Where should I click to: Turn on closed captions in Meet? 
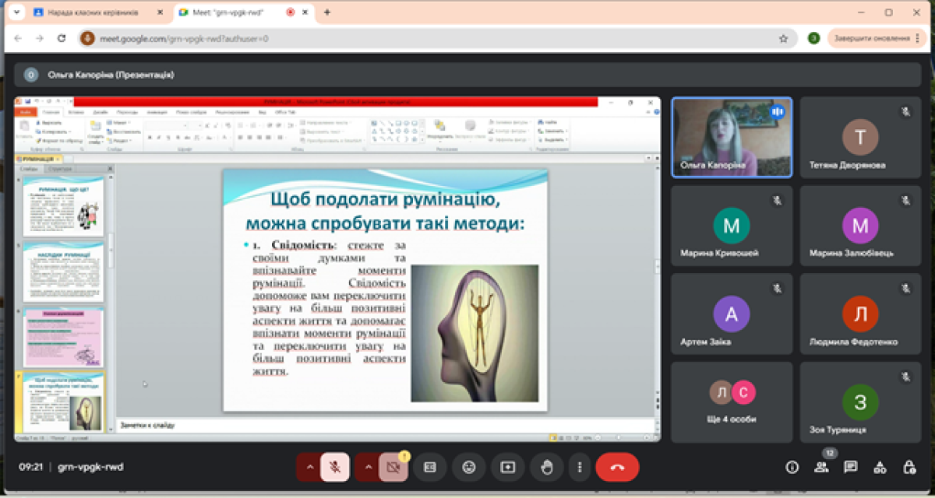coord(429,467)
